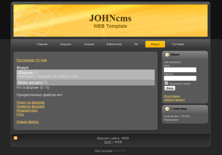Image resolution: width=222 pixels, height=155 pixels.
Task: Open the Главная menu tab
Action: pyautogui.click(x=42, y=44)
